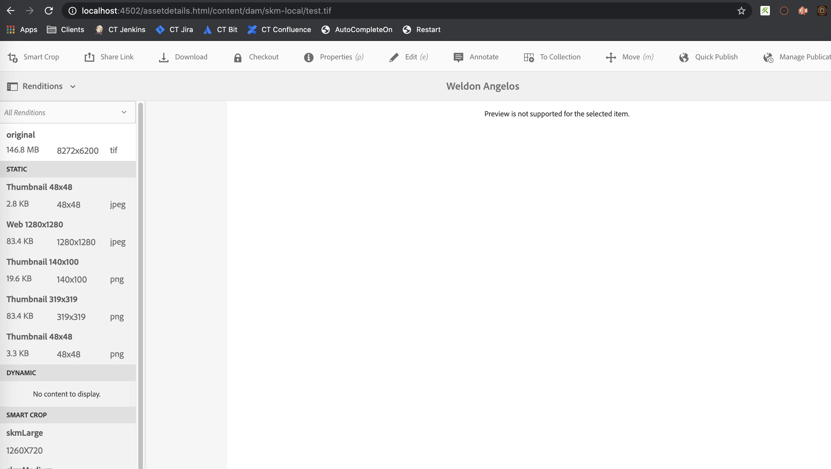Click the Move arrows icon
The width and height of the screenshot is (831, 469).
point(611,58)
